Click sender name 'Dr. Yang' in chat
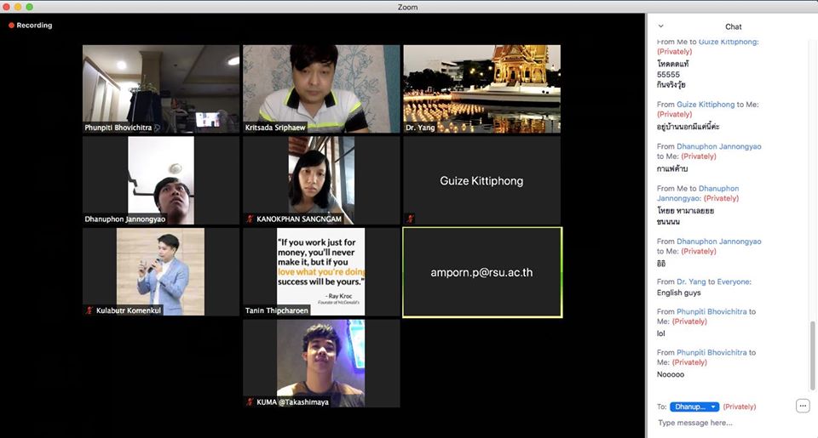Viewport: 818px width, 438px height. pyautogui.click(x=693, y=282)
